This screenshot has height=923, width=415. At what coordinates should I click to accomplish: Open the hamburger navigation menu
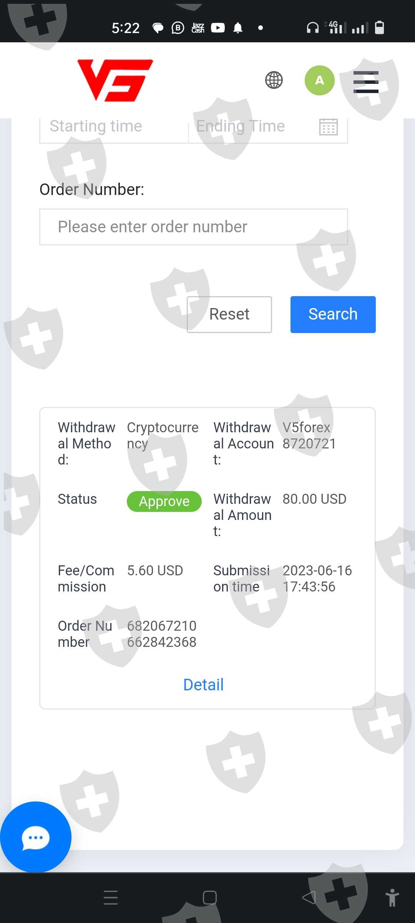[366, 82]
